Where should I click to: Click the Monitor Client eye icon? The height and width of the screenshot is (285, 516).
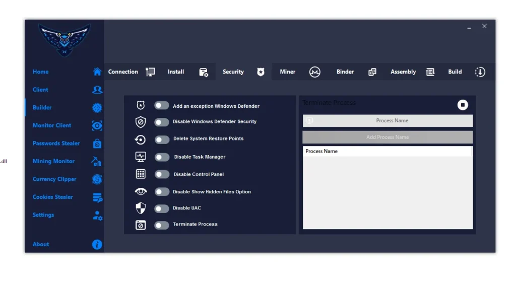[x=97, y=125]
